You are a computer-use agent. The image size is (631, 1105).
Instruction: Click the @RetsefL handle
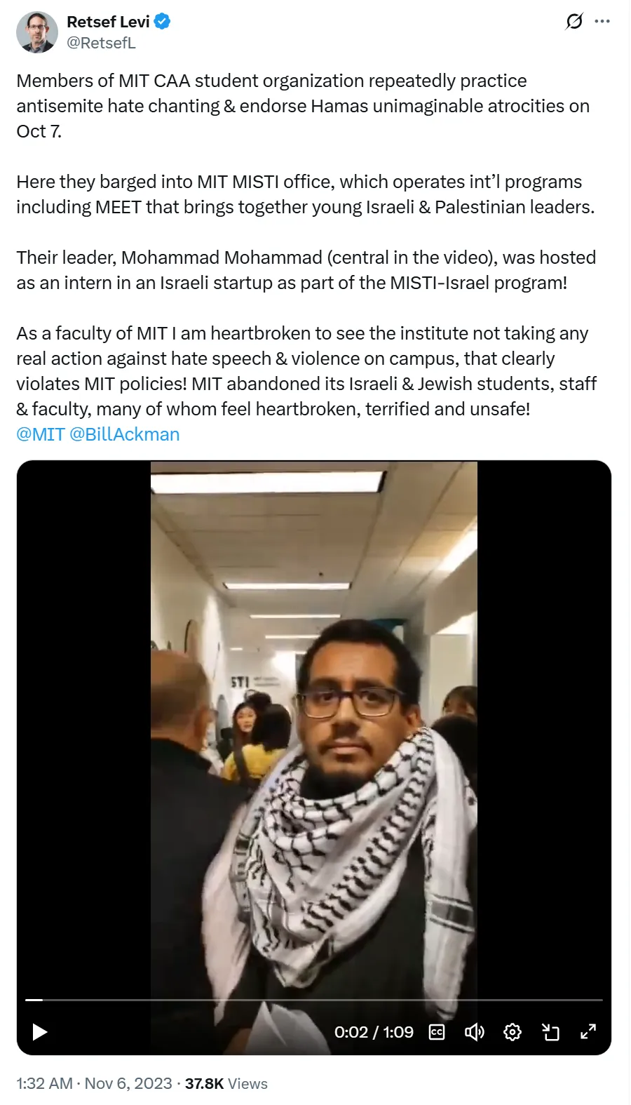tap(101, 43)
